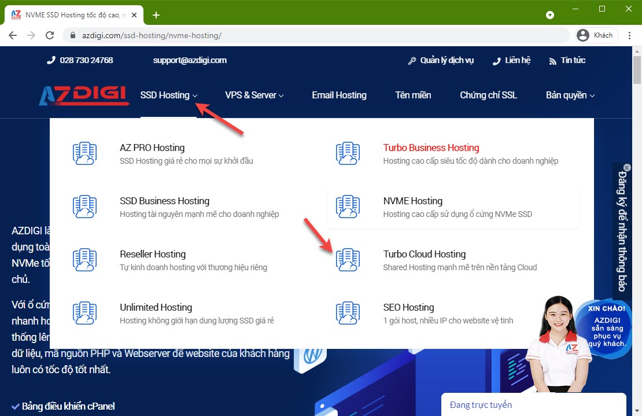Click the scrollbar down arrow
This screenshot has width=642, height=416.
point(637,411)
